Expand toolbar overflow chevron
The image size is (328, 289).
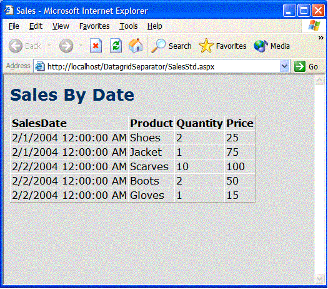click(321, 38)
